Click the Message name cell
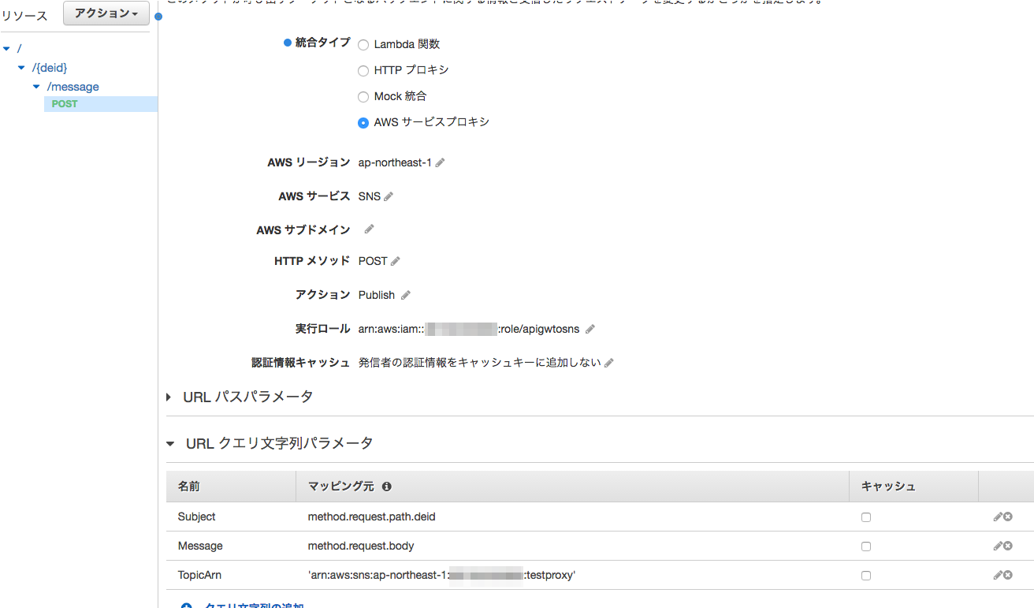 (x=200, y=546)
